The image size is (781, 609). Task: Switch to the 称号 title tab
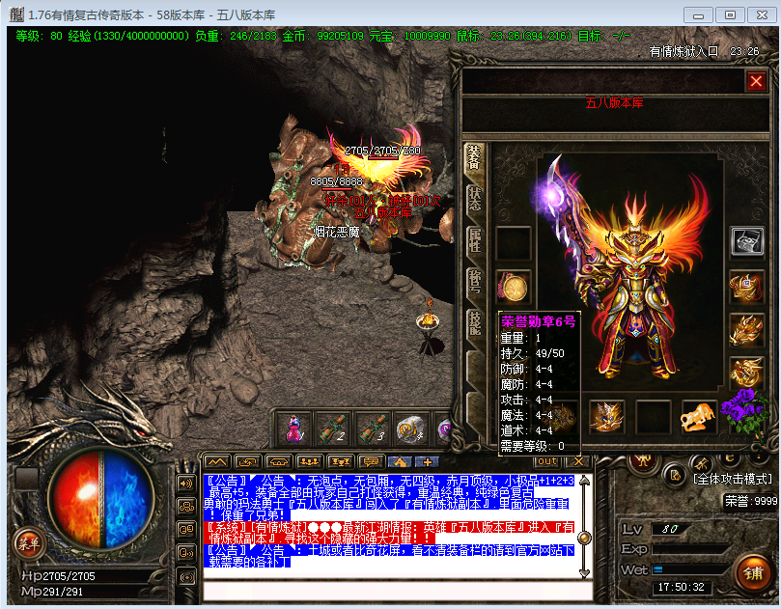(x=474, y=282)
